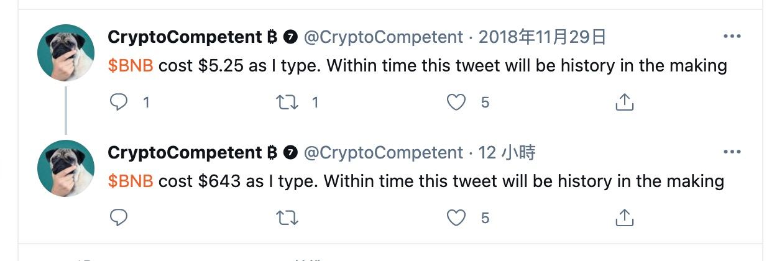
Task: Open @CryptoCompetent handle on the second tweet
Action: [x=383, y=152]
